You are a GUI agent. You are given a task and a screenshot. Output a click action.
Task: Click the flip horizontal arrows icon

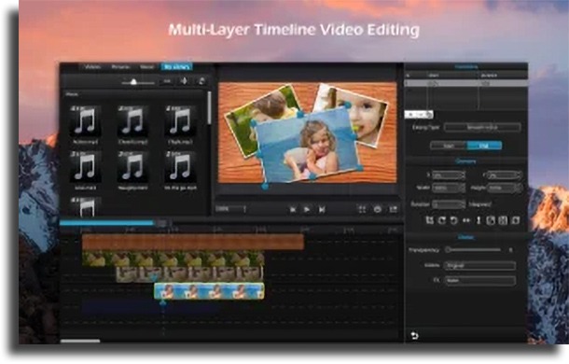click(466, 220)
